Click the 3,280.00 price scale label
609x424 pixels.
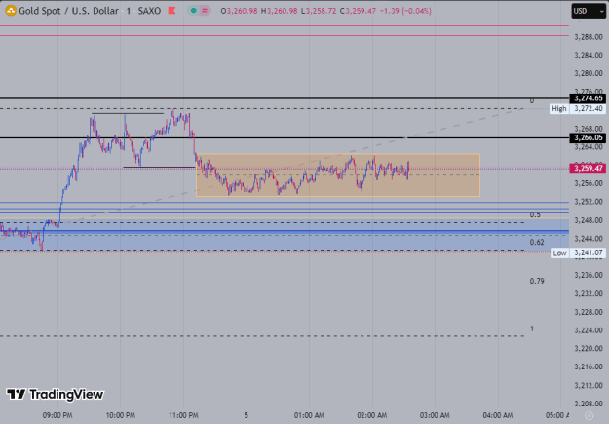(589, 73)
